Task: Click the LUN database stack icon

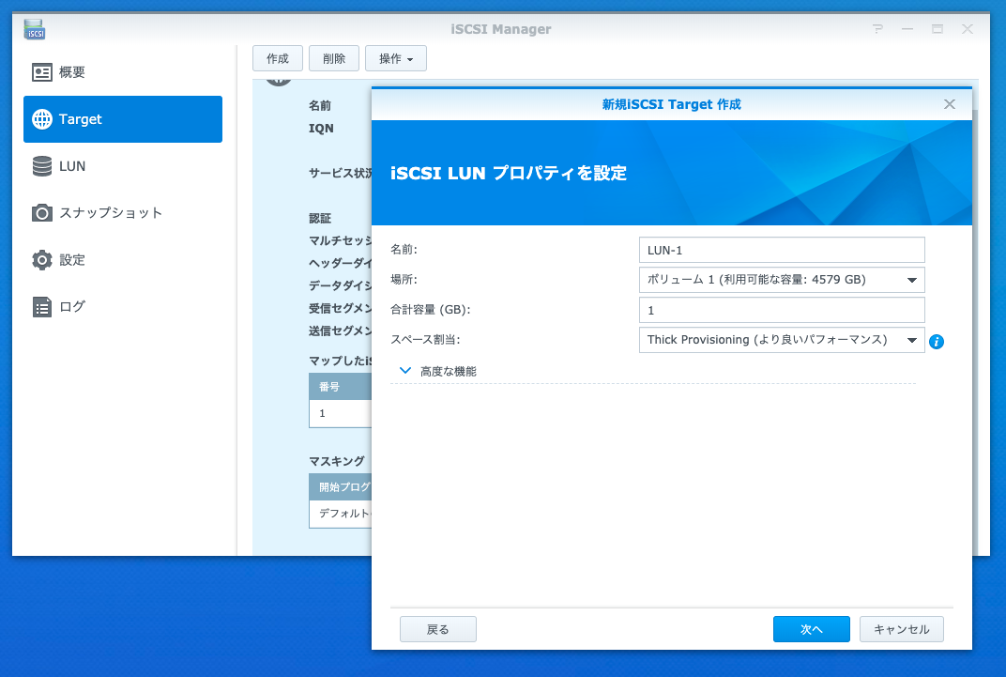Action: (x=42, y=166)
